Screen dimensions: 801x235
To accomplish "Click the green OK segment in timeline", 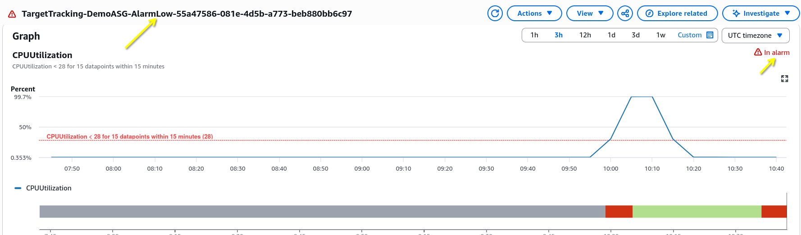I will point(697,212).
